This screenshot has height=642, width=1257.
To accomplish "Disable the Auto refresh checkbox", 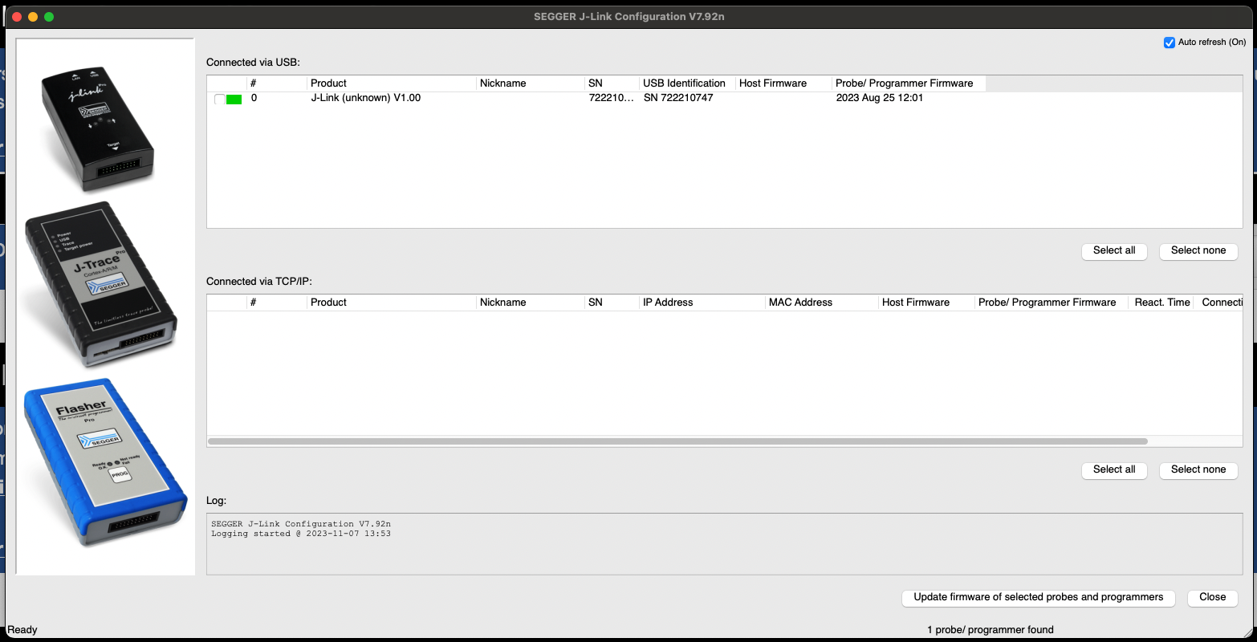I will (x=1170, y=43).
